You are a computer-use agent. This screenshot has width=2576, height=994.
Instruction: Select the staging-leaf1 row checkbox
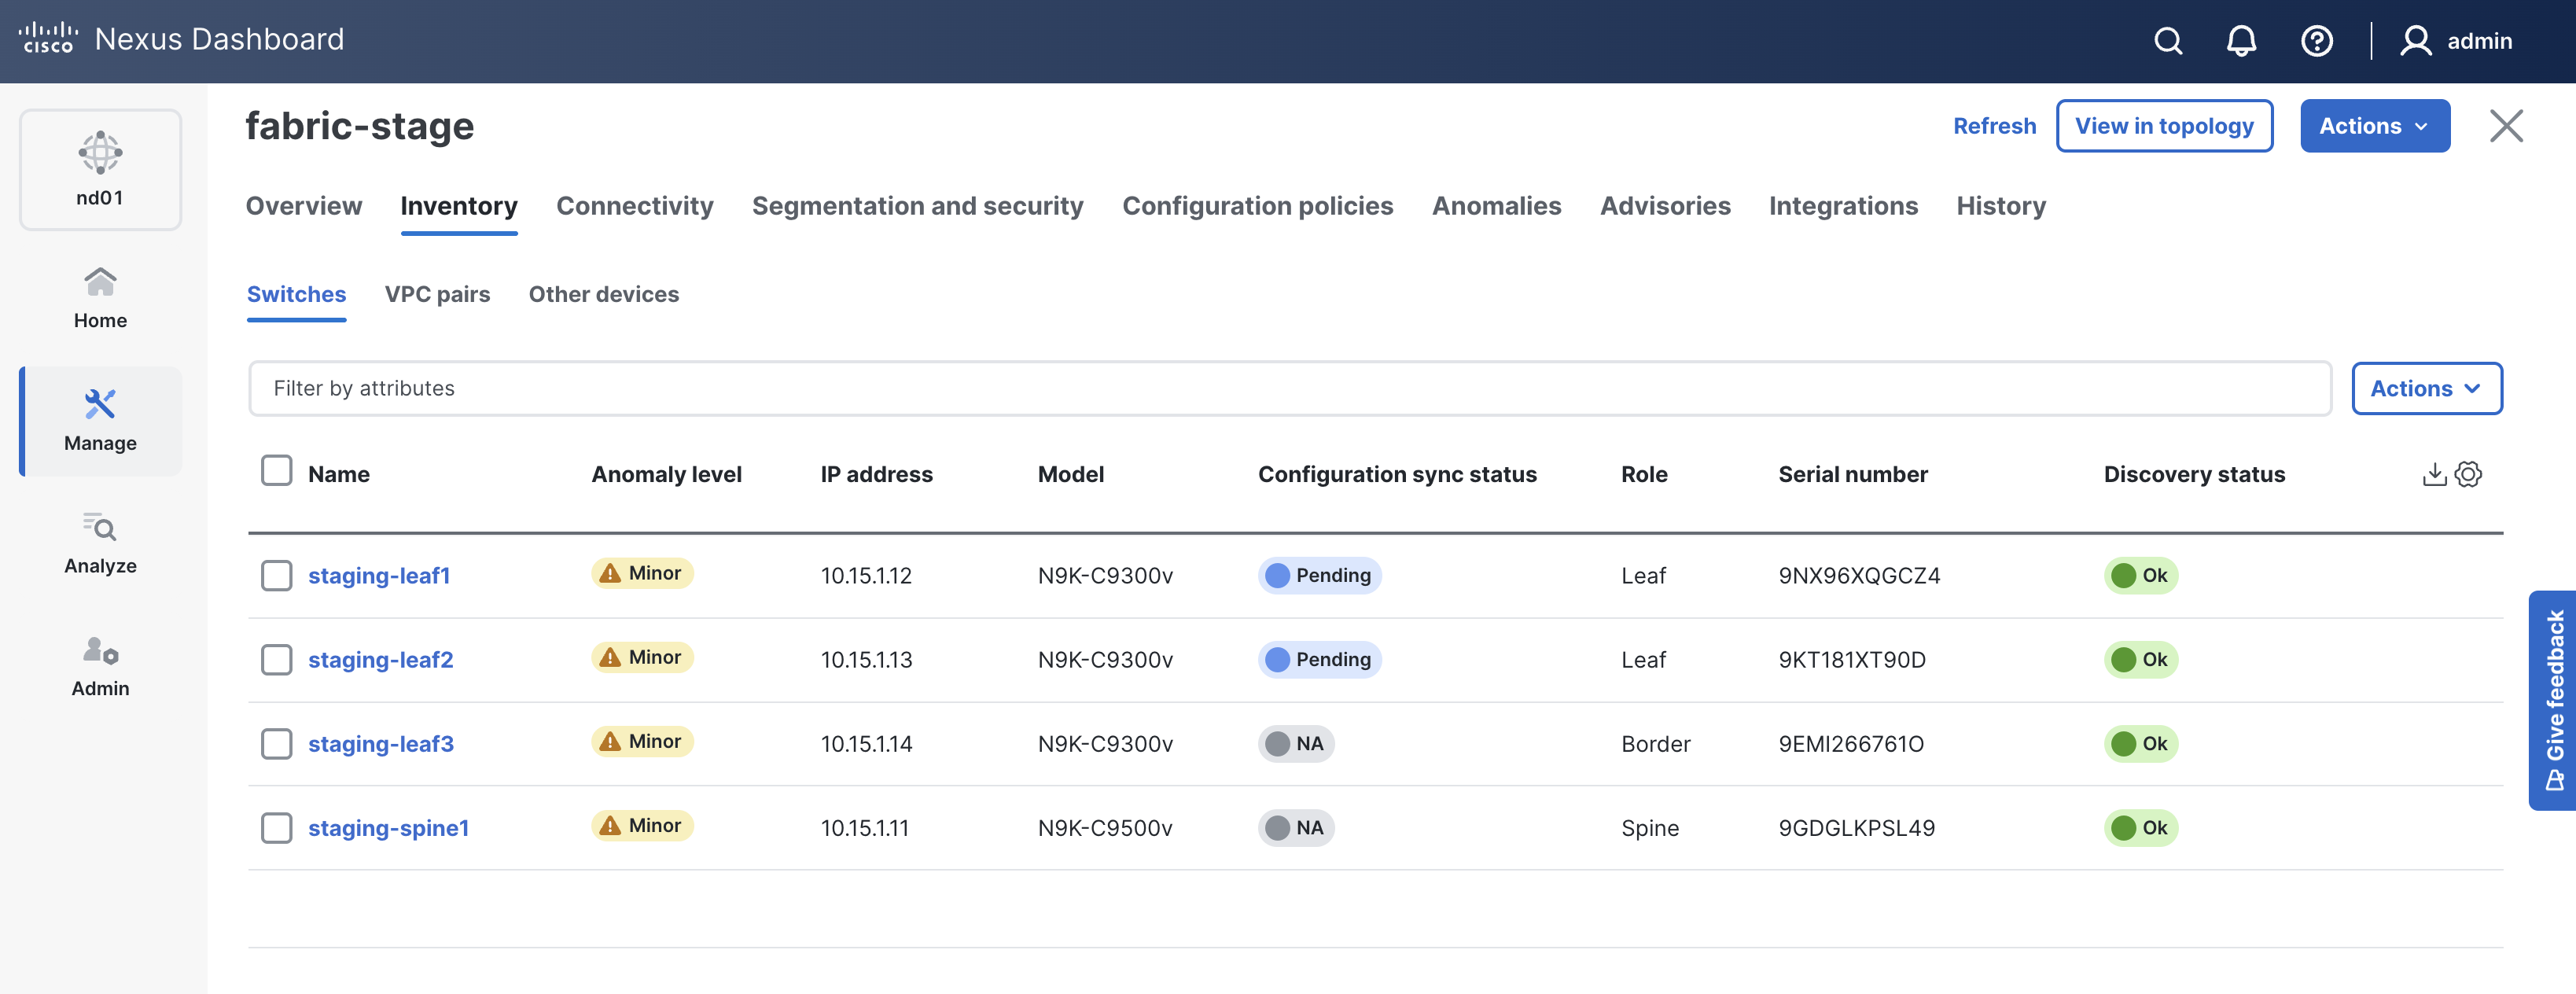276,576
